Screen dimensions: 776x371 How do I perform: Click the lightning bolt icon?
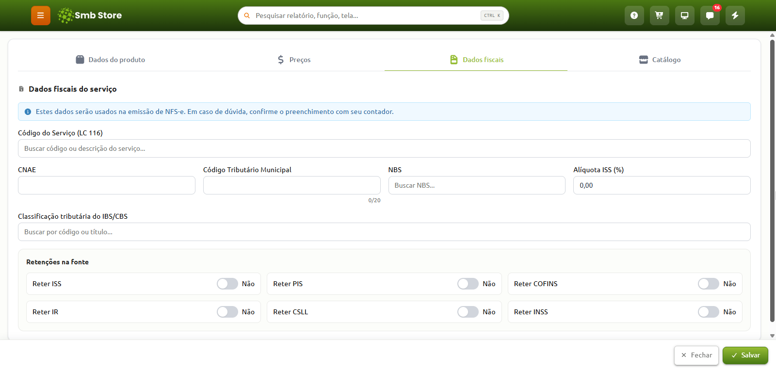735,16
